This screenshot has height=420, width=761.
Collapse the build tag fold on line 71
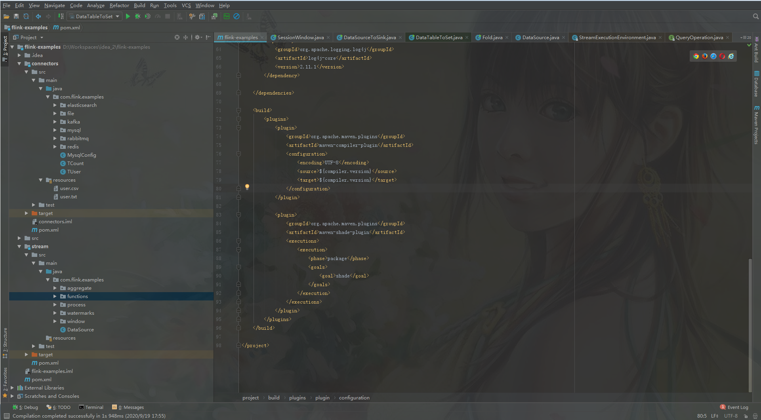[238, 110]
